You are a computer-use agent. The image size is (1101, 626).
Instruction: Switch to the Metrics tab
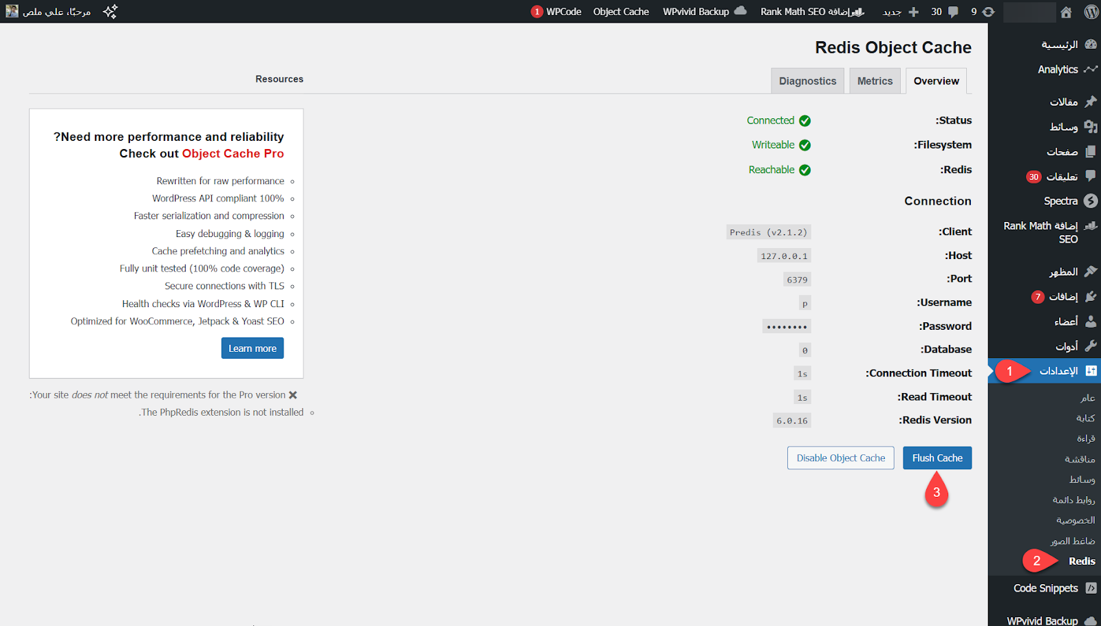(x=875, y=81)
